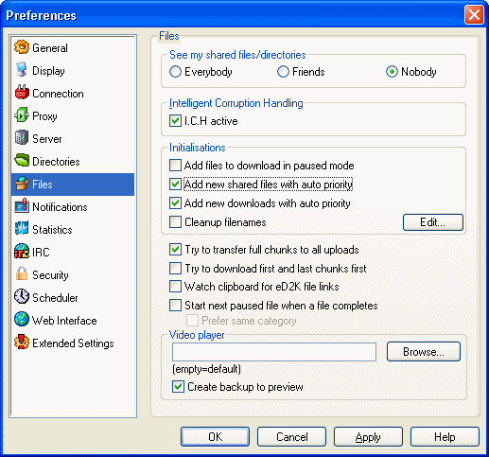Choose the Friends sharing option

click(283, 72)
